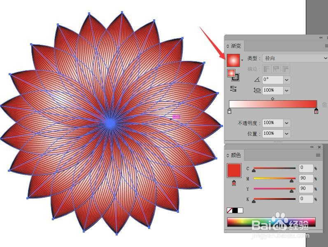The width and height of the screenshot is (328, 247).
Task: Expand the 位置 location dropdown
Action: 287,134
